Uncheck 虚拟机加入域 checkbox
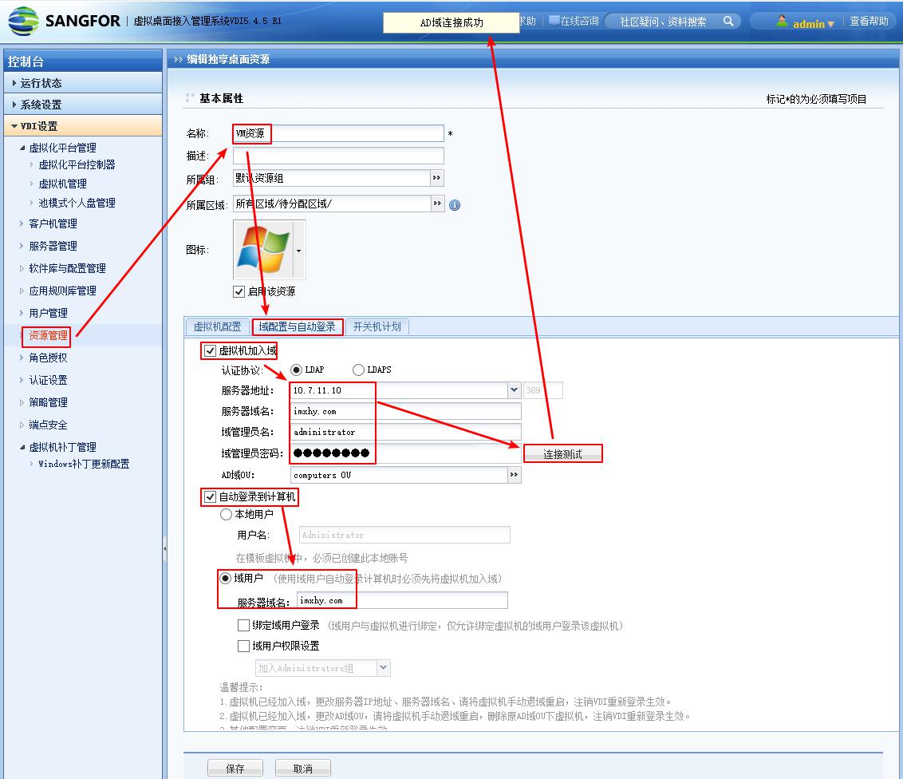The height and width of the screenshot is (779, 903). (211, 350)
